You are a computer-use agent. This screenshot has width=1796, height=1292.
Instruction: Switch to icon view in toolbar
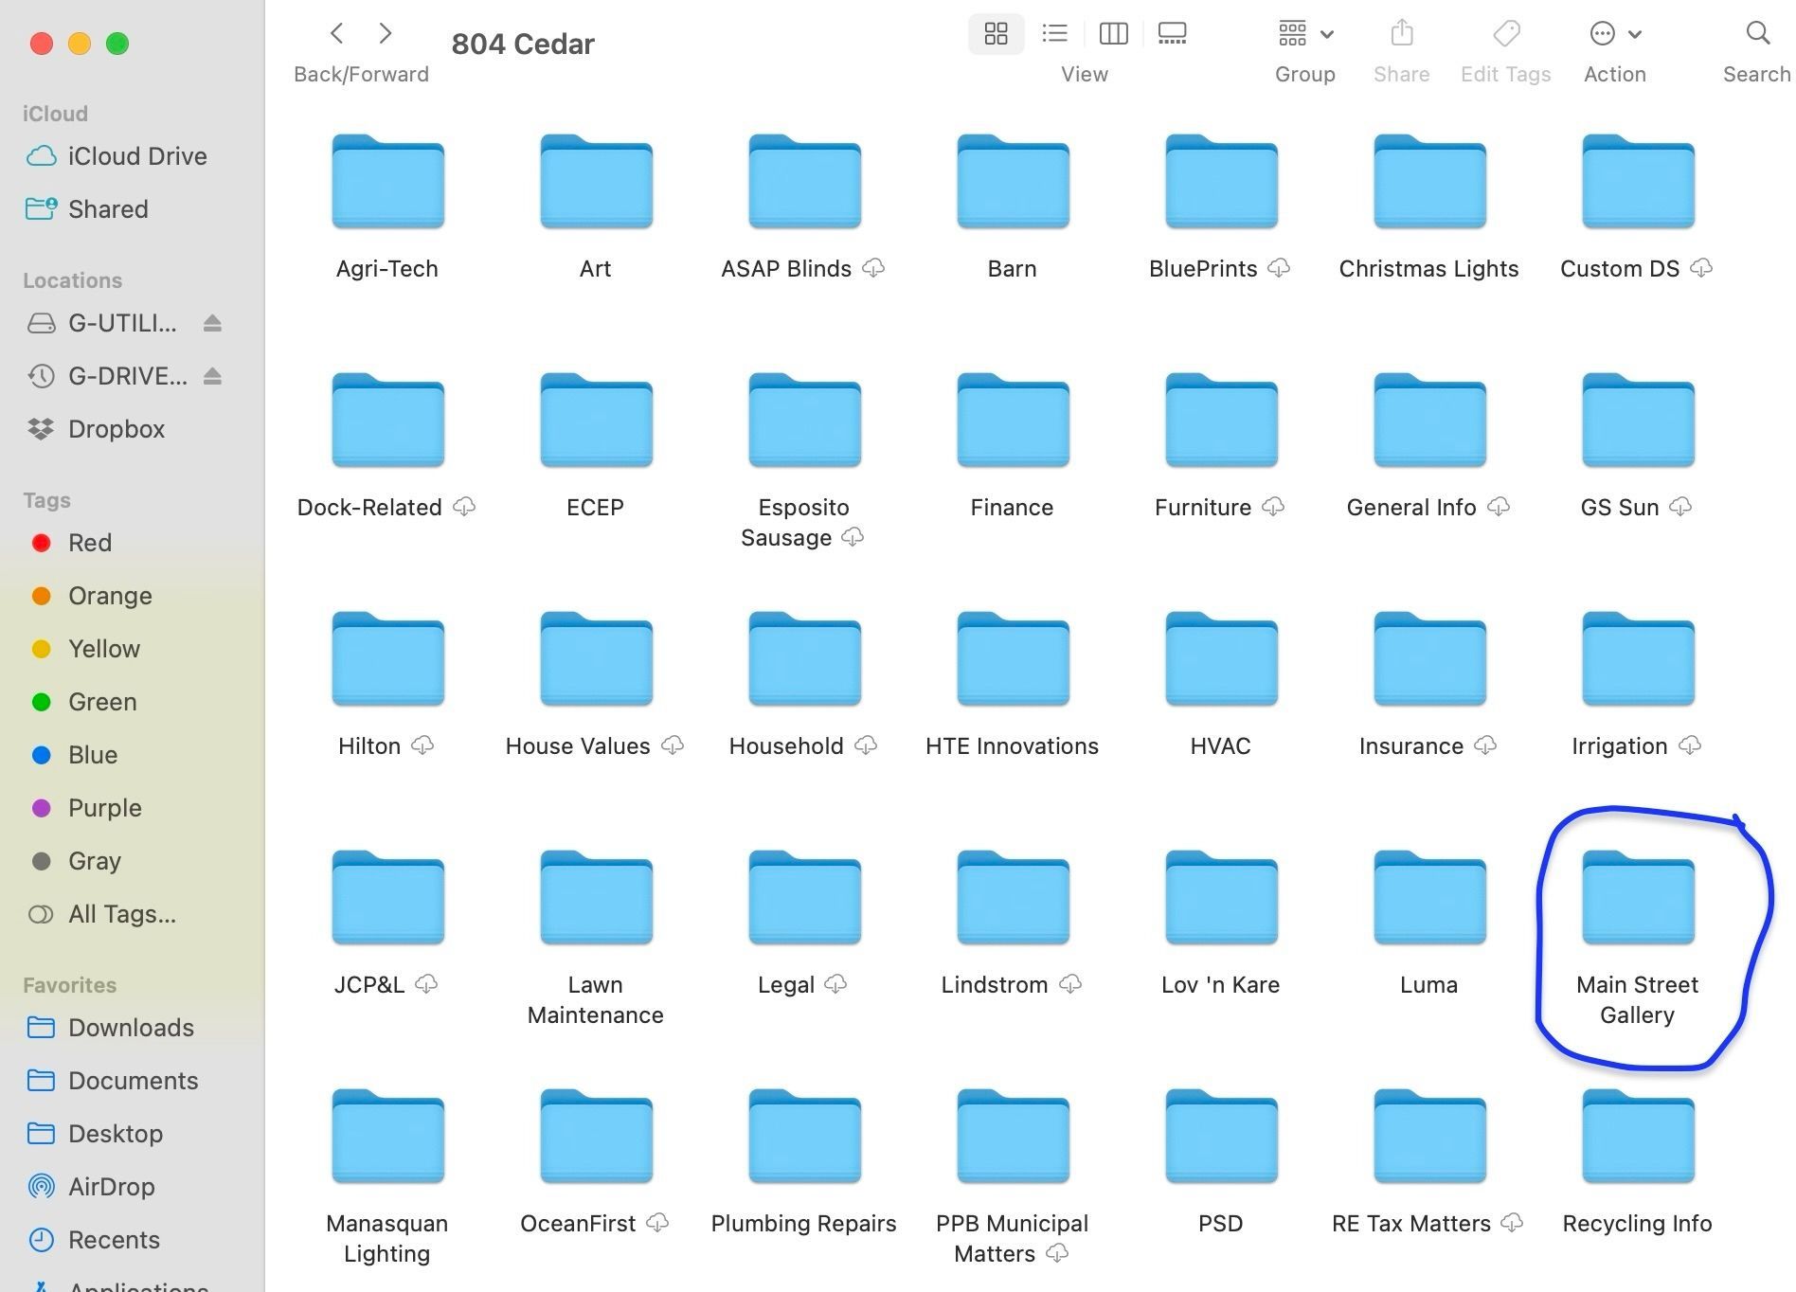click(996, 33)
